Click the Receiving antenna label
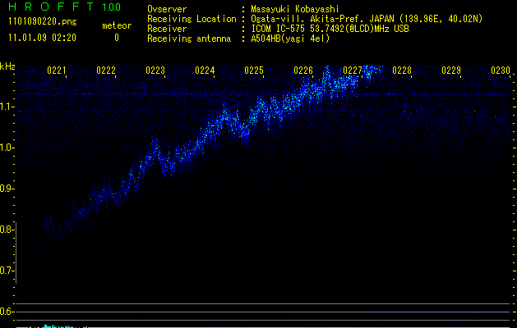The image size is (517, 328). click(x=189, y=39)
